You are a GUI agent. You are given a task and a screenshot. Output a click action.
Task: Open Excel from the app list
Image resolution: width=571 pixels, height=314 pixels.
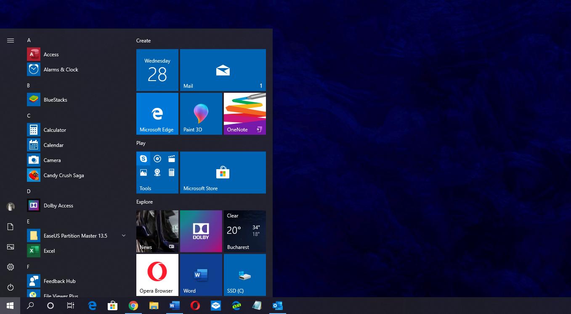pyautogui.click(x=77, y=251)
